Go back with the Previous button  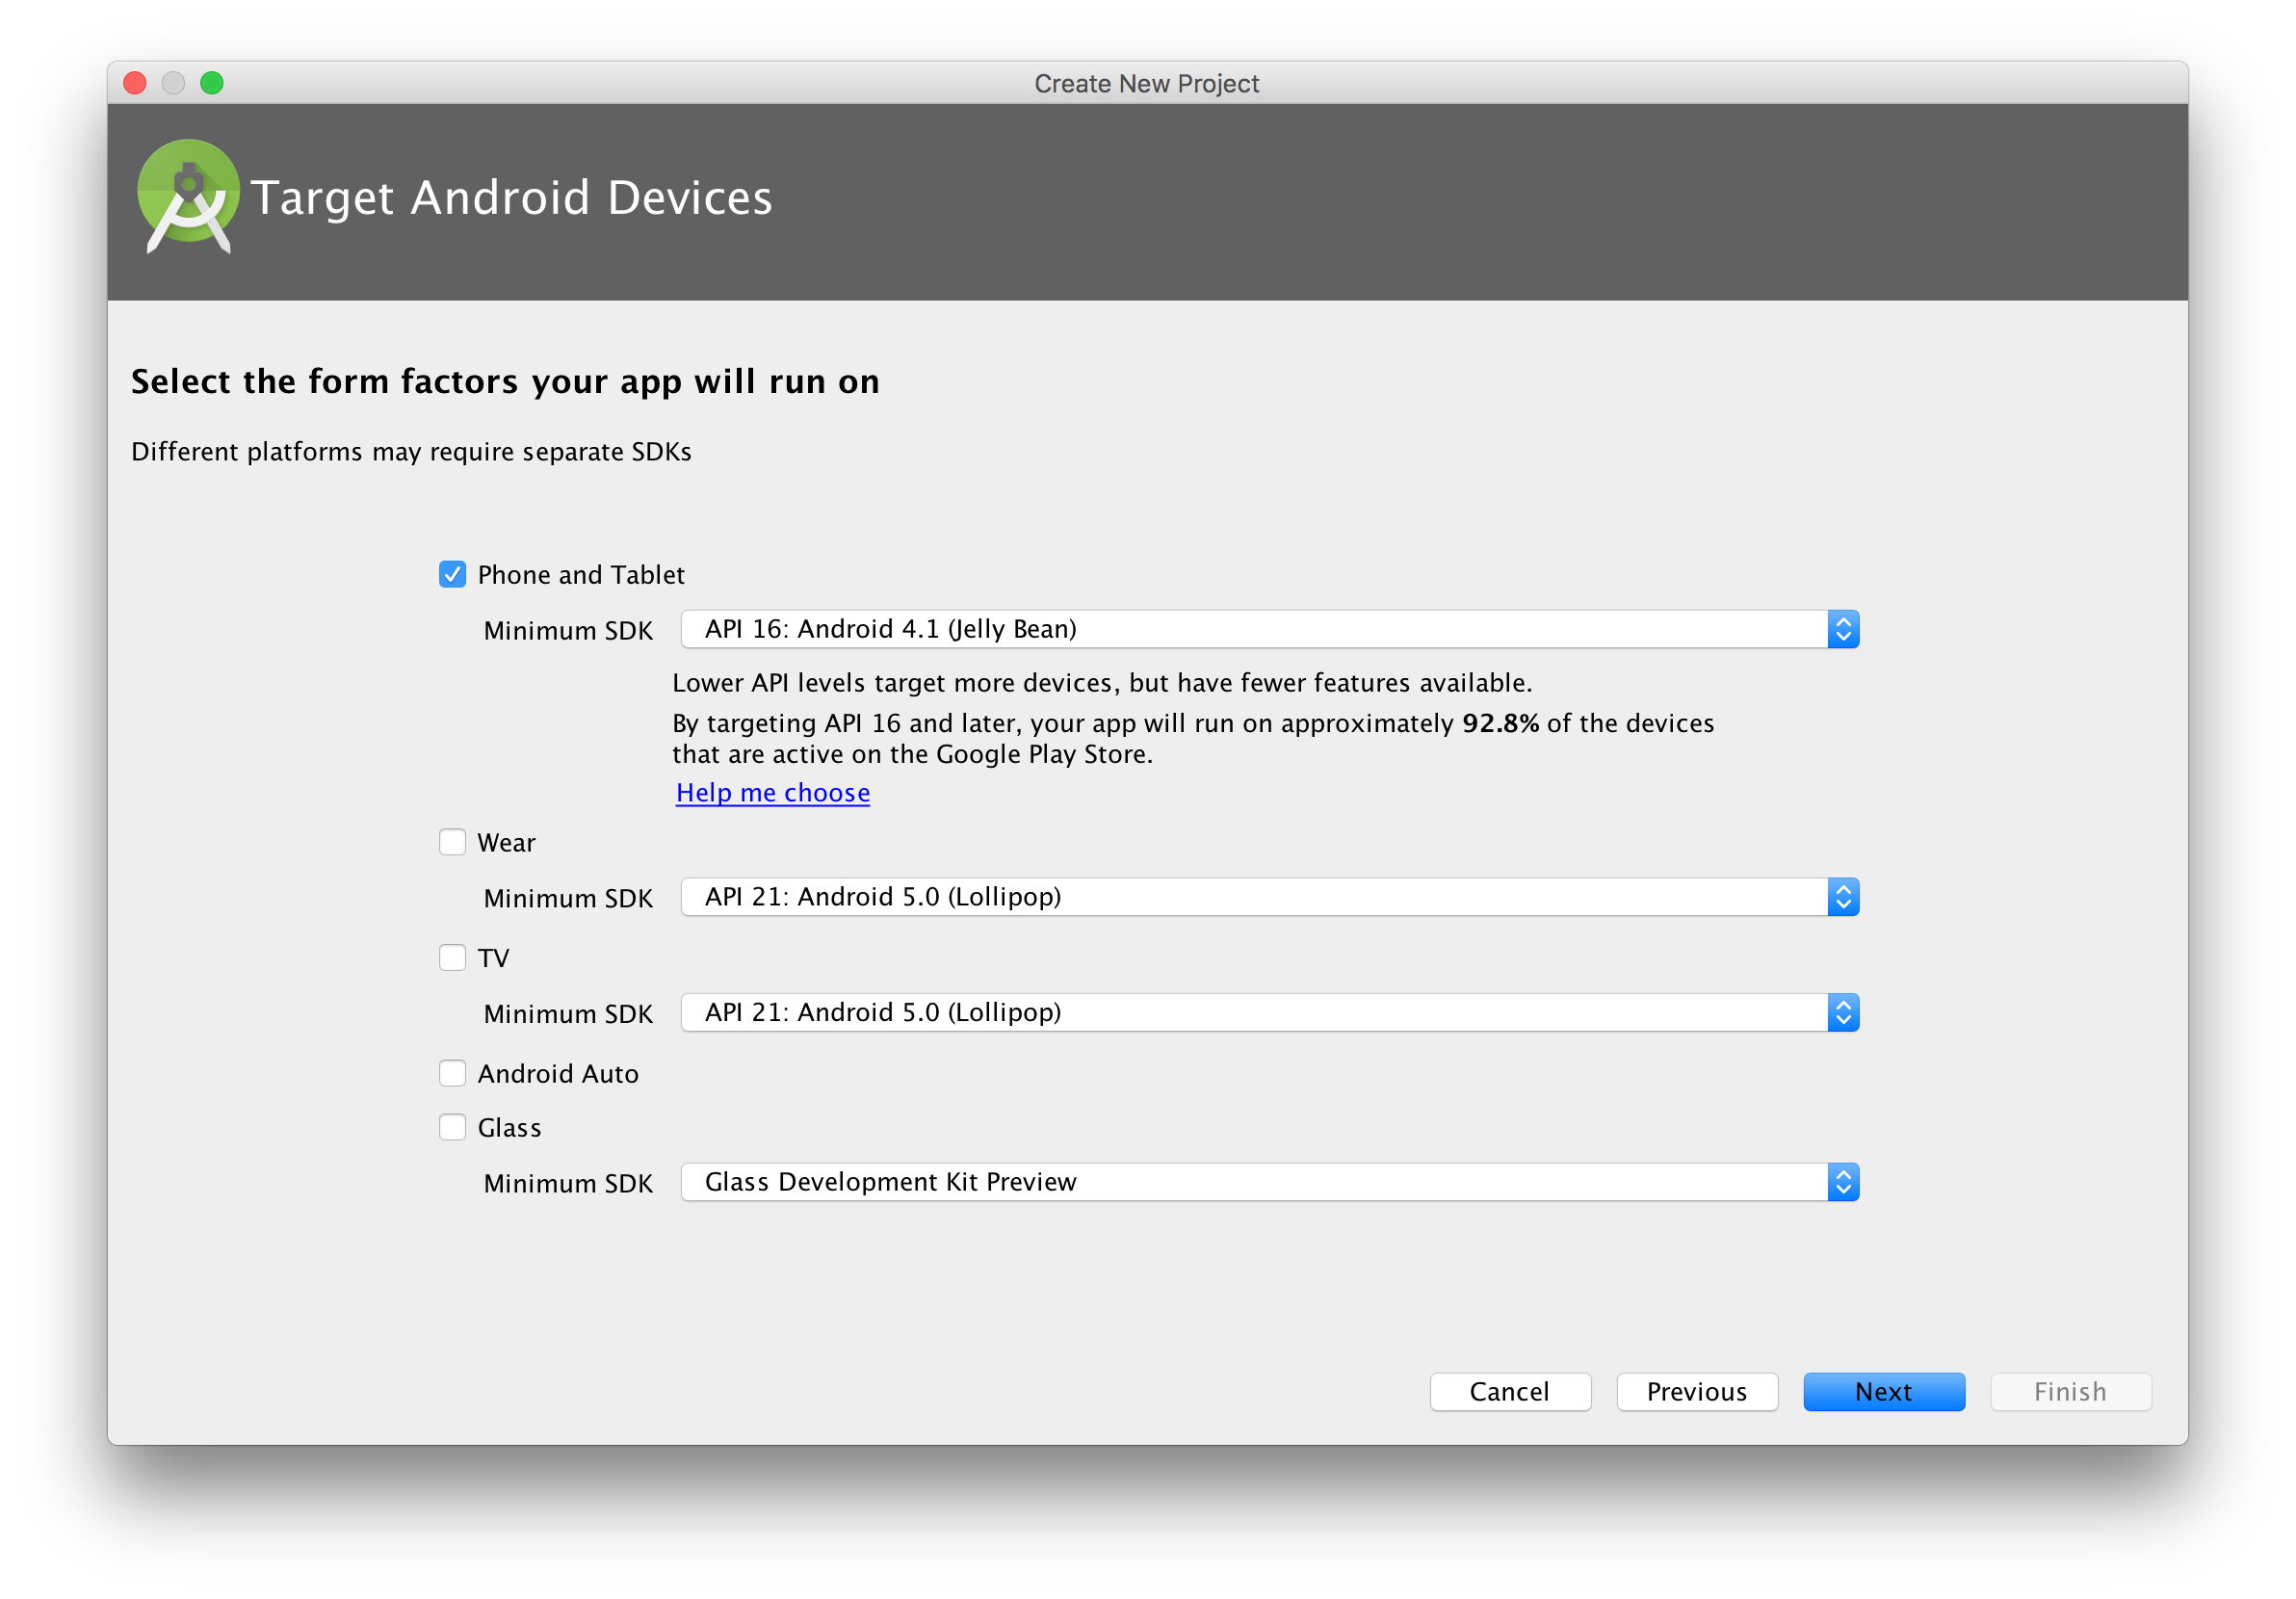pos(1696,1391)
